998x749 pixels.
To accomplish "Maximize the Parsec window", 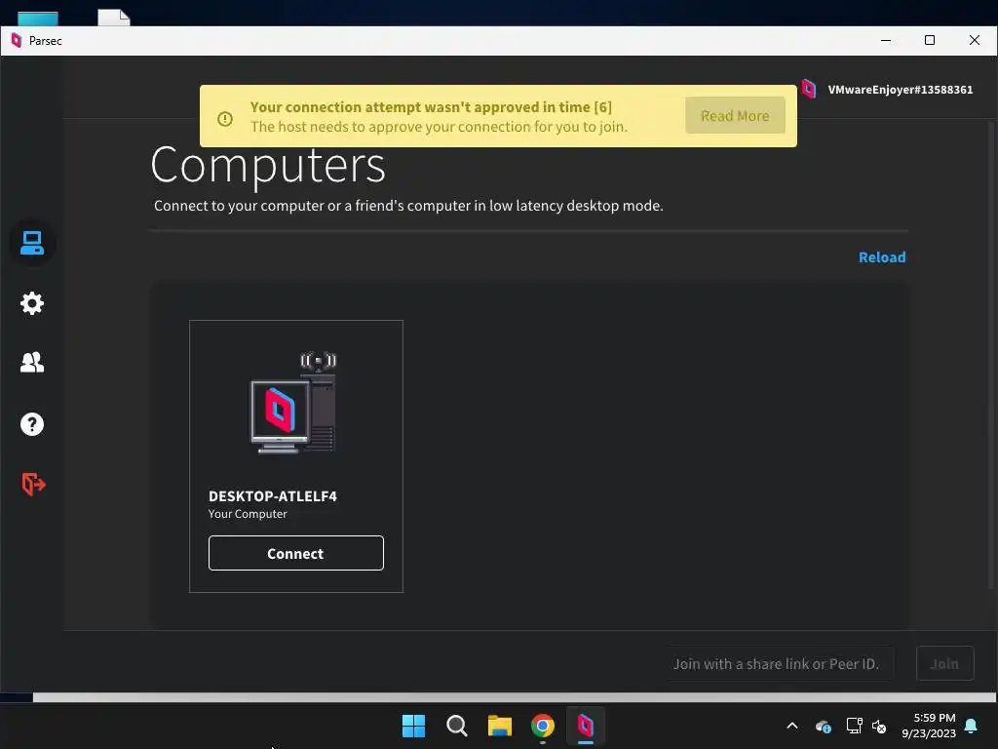I will coord(929,40).
